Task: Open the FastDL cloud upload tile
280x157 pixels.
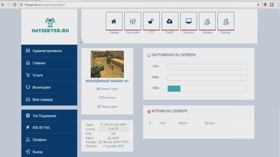Action: pos(170,21)
